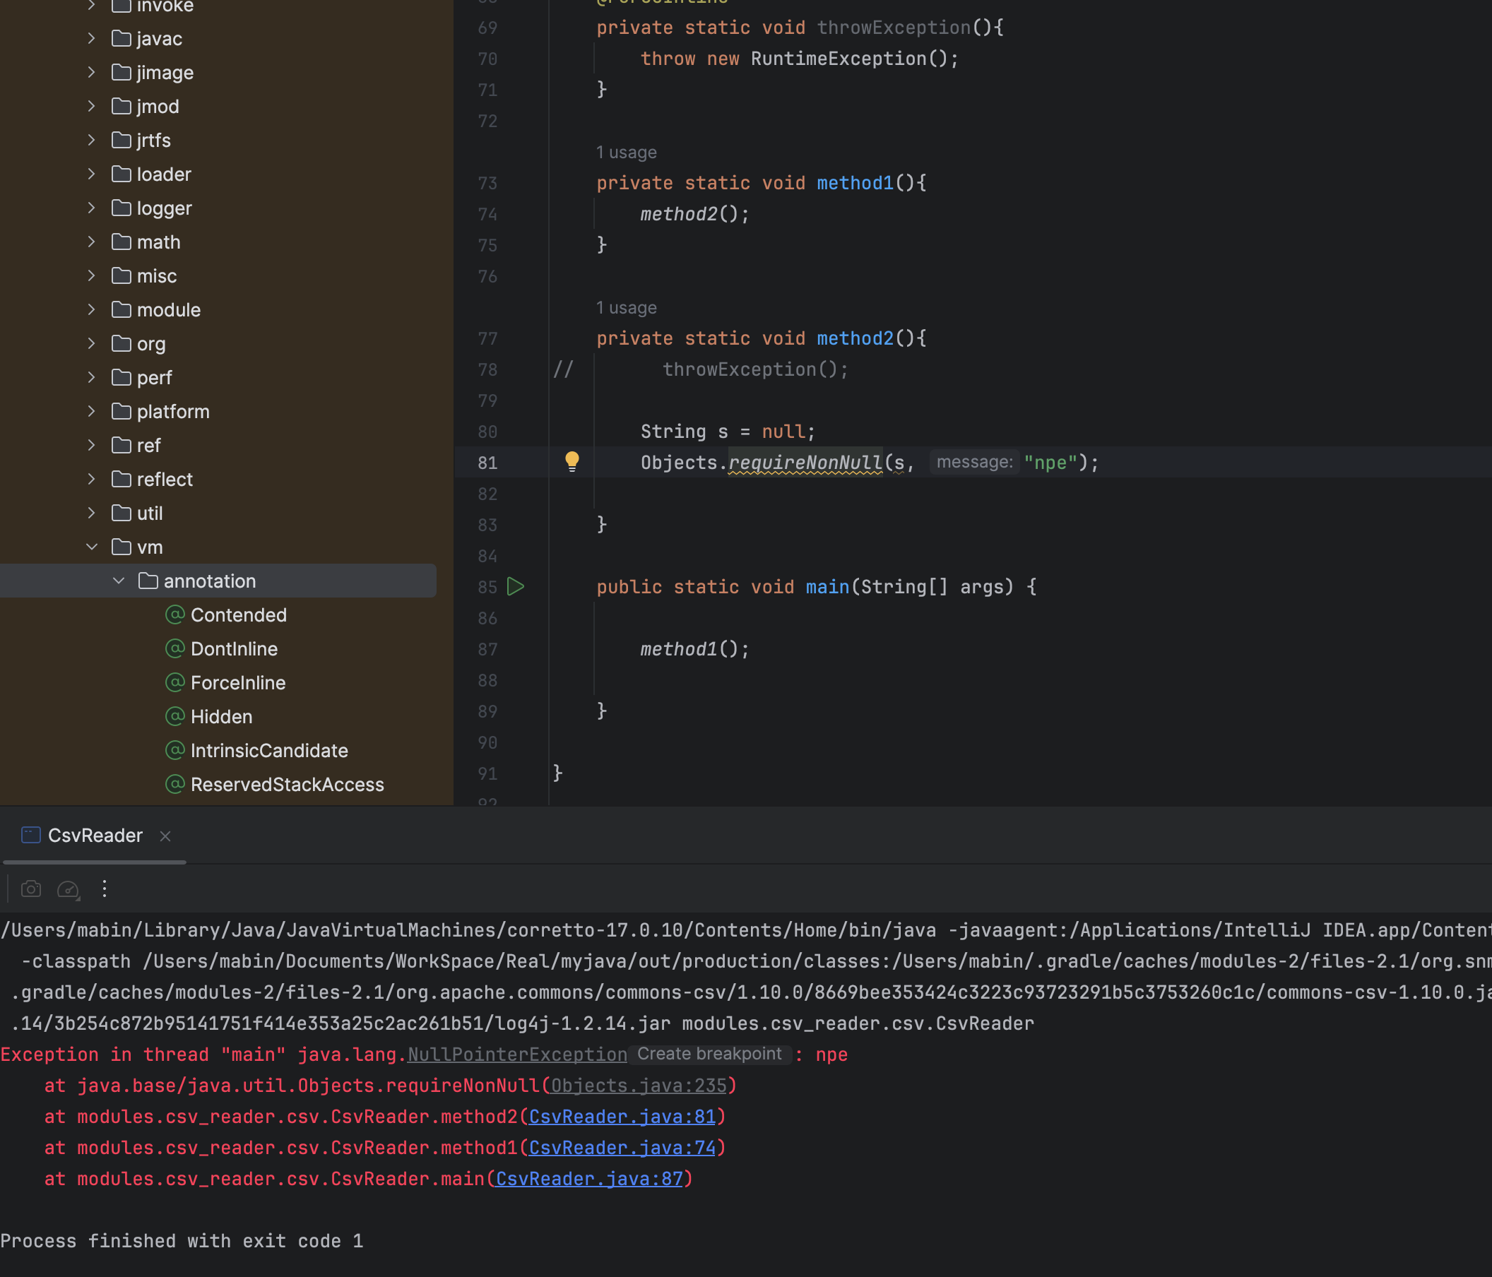Collapse the annotation folder
The width and height of the screenshot is (1492, 1277).
[119, 581]
